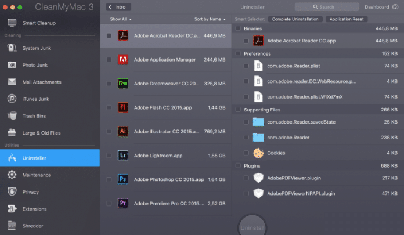Click the Illustrator Ai icon
The width and height of the screenshot is (404, 235).
pyautogui.click(x=123, y=131)
